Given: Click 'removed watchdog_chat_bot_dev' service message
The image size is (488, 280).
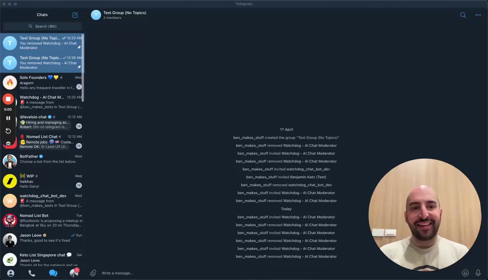Looking at the screenshot, I should pos(286,185).
